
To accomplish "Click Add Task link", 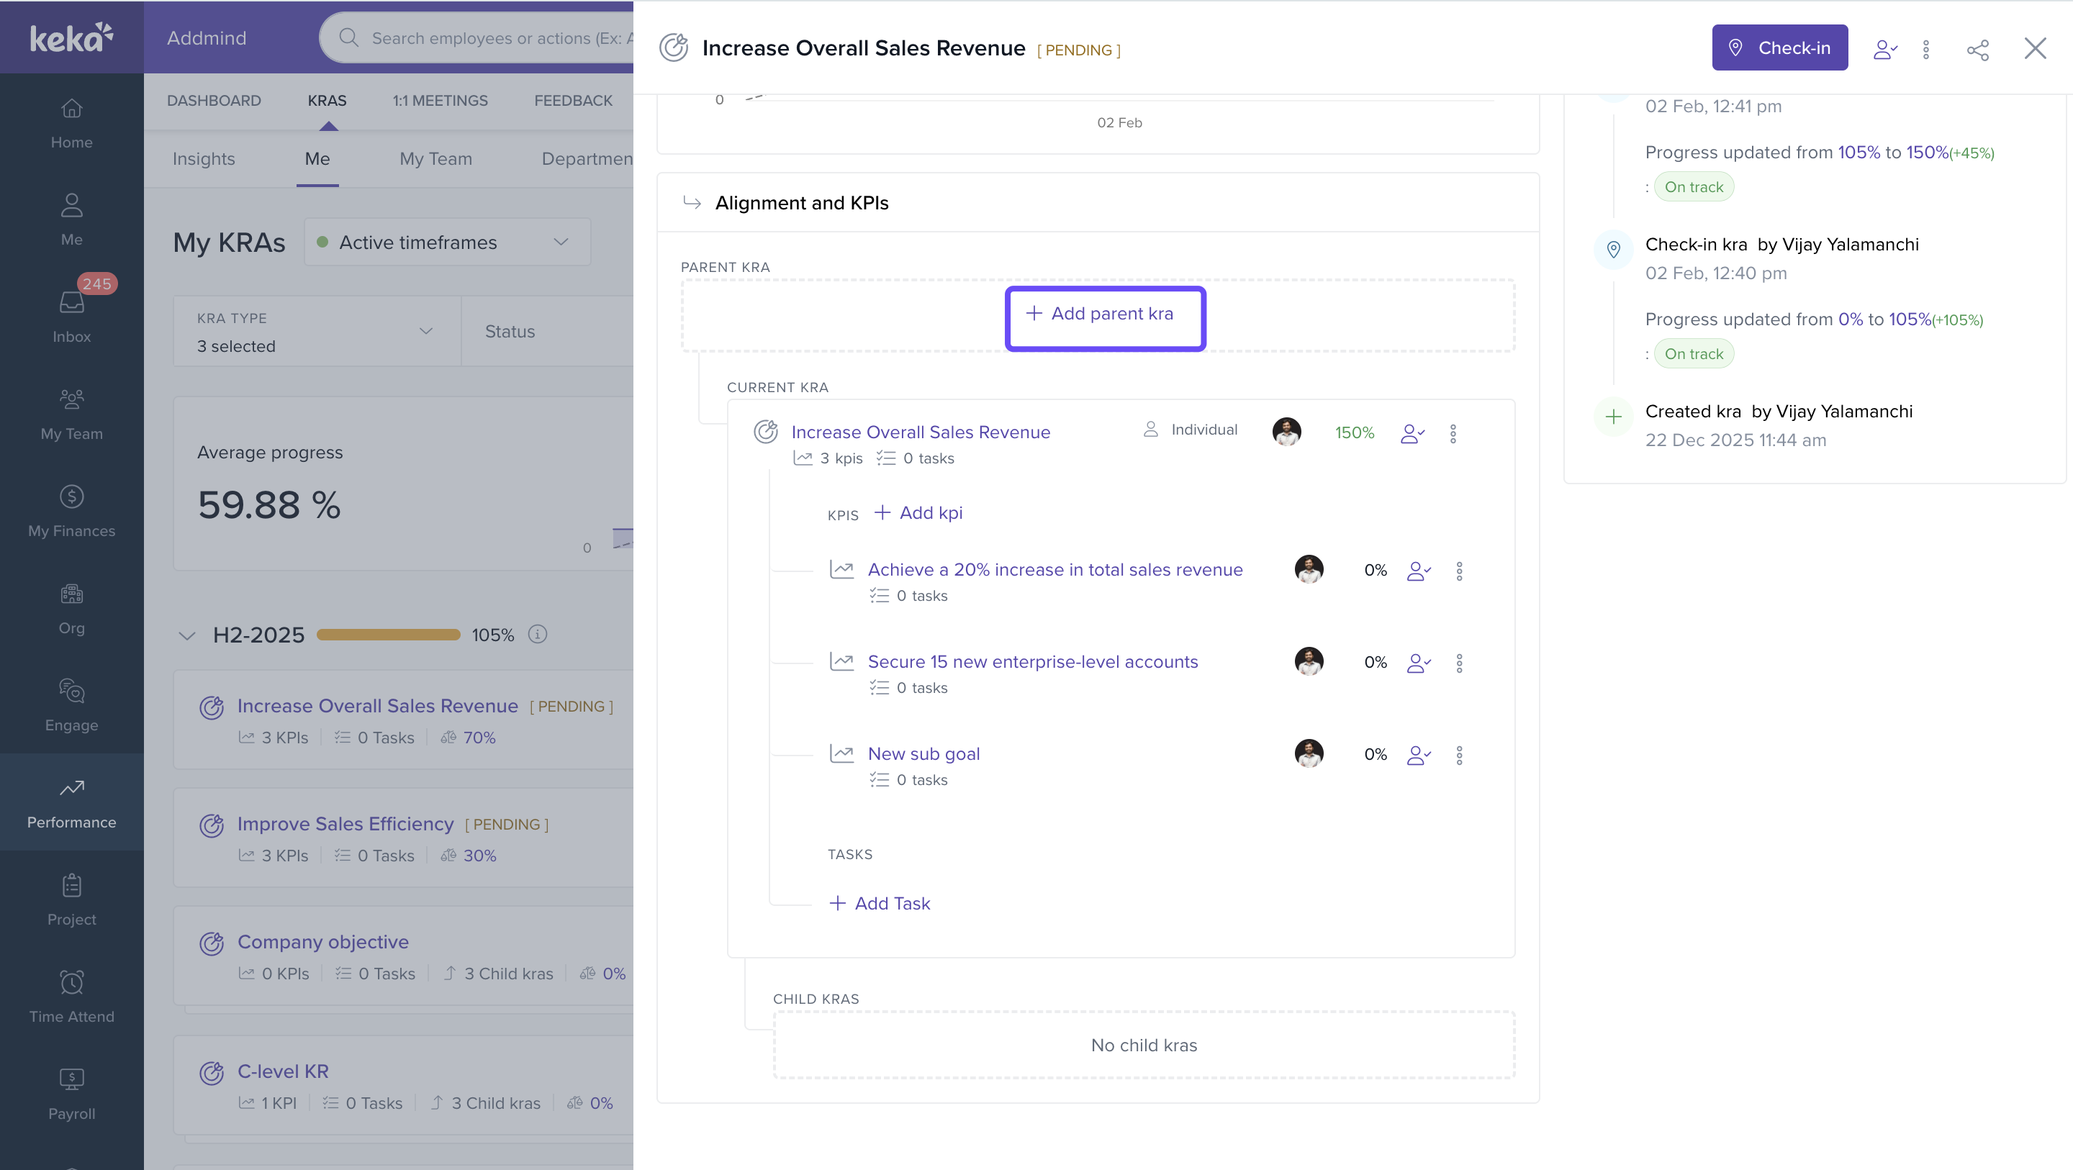I will click(880, 903).
